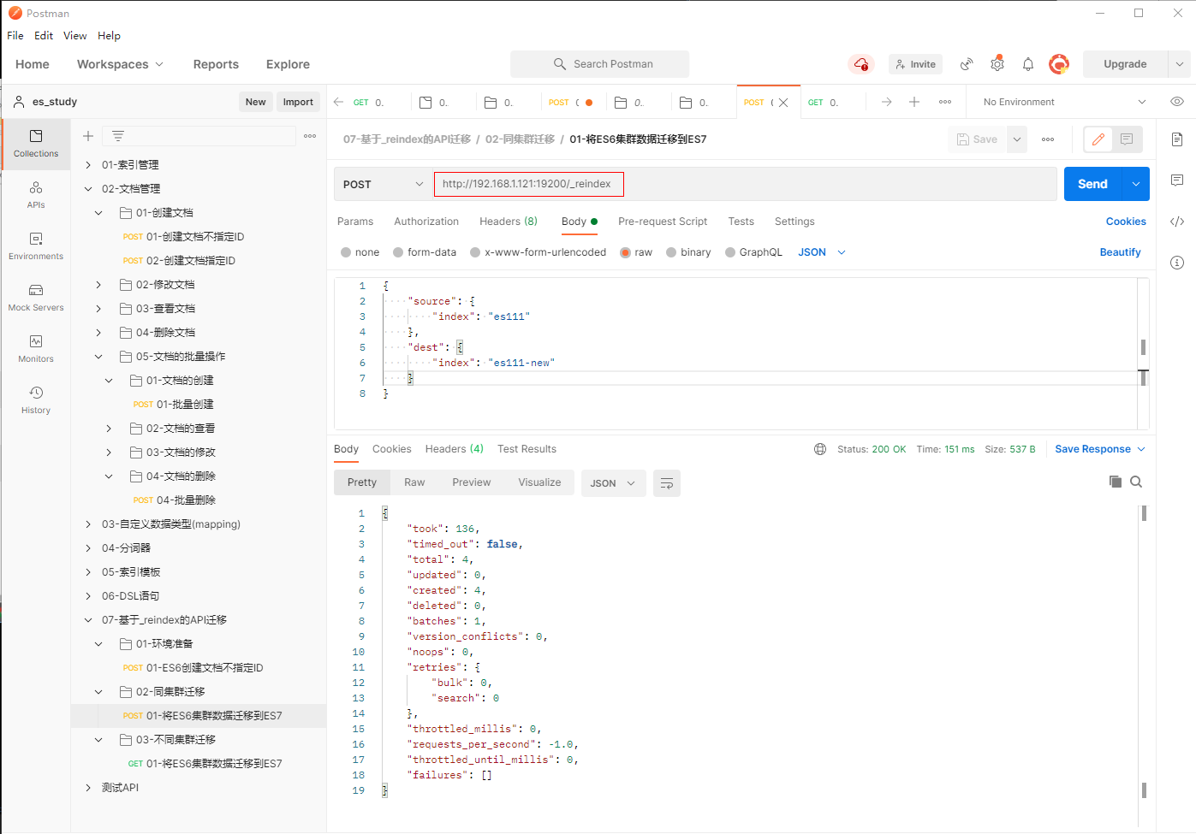Screen dimensions: 1196x834
Task: Open the Mock Servers sidebar icon
Action: (x=36, y=297)
